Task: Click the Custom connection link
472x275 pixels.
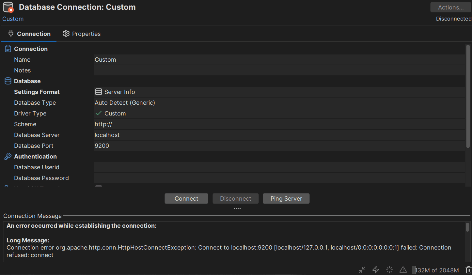Action: tap(13, 19)
